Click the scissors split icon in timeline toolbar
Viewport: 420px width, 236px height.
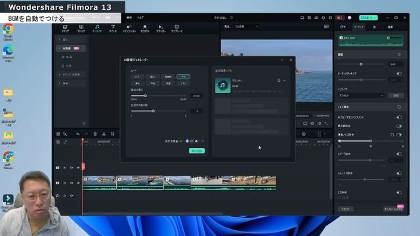tap(104, 134)
